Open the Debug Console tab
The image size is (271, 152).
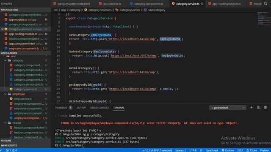[100, 108]
